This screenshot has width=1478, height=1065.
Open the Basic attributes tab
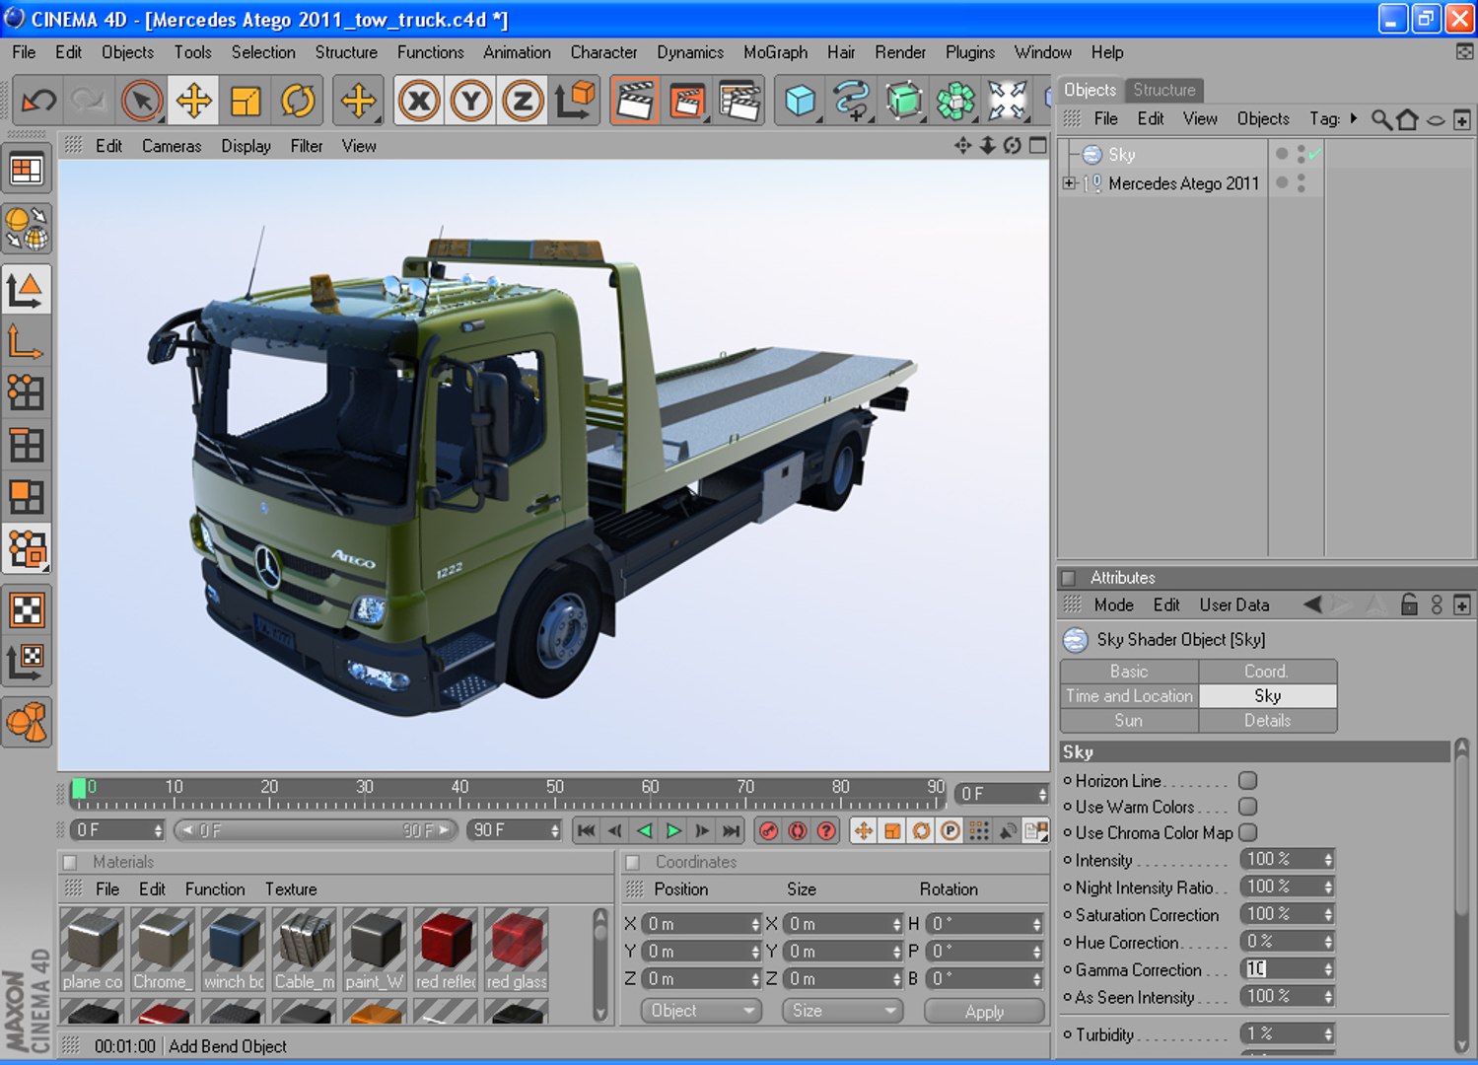1129,672
